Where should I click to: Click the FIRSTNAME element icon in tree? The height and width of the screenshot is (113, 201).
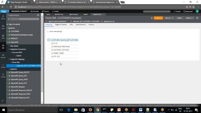click(52, 46)
